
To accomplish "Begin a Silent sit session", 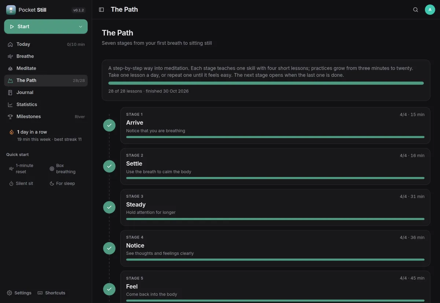I will 25,184.
